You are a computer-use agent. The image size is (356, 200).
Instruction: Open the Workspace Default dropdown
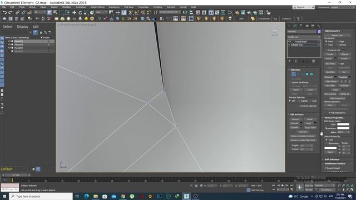pos(343,7)
